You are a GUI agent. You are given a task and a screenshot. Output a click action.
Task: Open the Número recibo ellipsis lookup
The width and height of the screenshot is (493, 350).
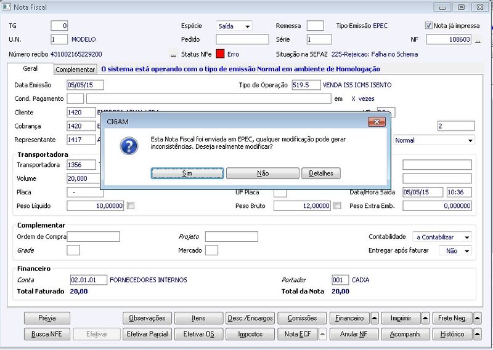point(173,54)
